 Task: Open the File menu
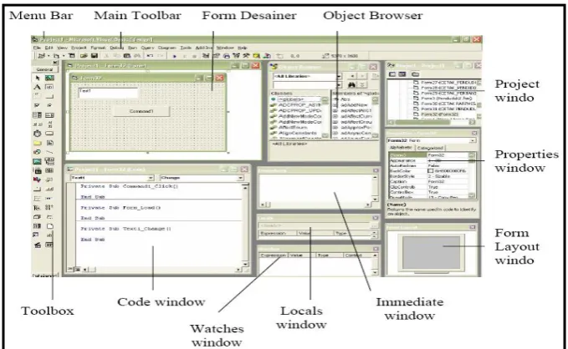37,48
